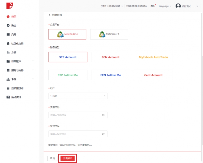Screen dimensions: 203x163
Task: Click the 资金 dollar coin icon
Action: (8, 25)
